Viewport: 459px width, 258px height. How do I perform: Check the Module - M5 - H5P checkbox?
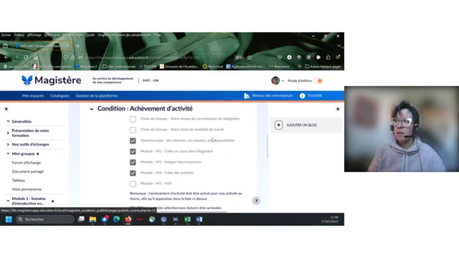(133, 183)
